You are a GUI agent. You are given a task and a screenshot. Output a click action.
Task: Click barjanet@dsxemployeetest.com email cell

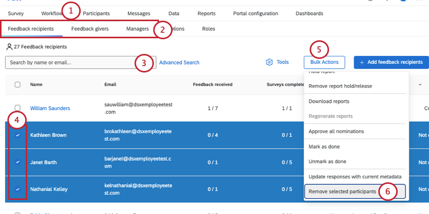(138, 162)
